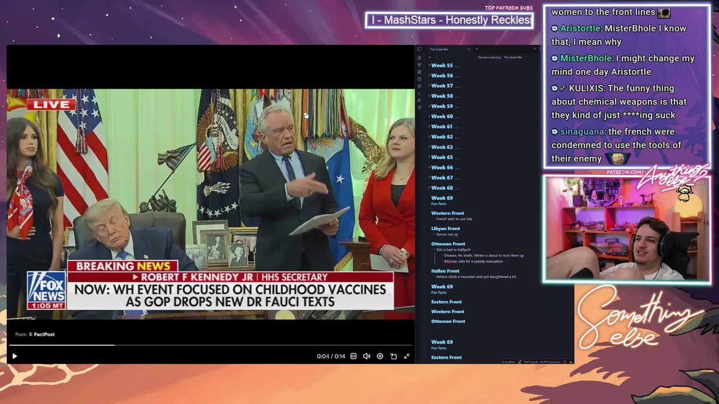719x404 pixels.
Task: Click the word count in status bar
Action: point(531,362)
